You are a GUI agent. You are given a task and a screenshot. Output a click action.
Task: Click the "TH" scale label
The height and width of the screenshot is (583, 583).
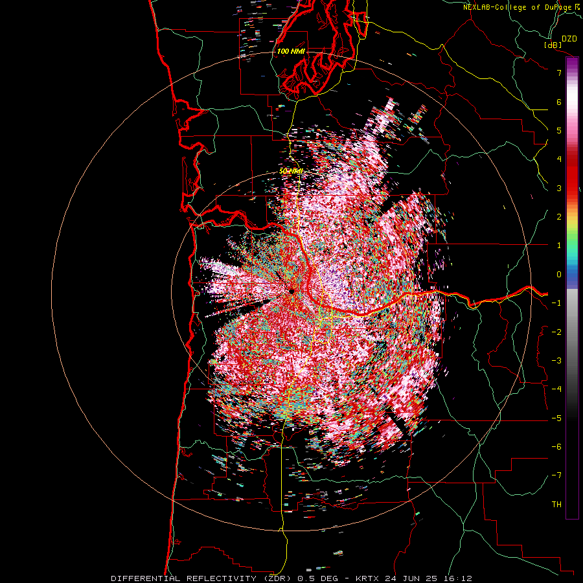556,505
